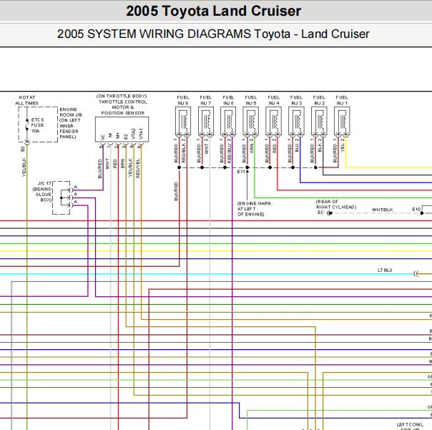
Task: Click the 'VC' pin label on throttle sensor
Action: coord(103,137)
